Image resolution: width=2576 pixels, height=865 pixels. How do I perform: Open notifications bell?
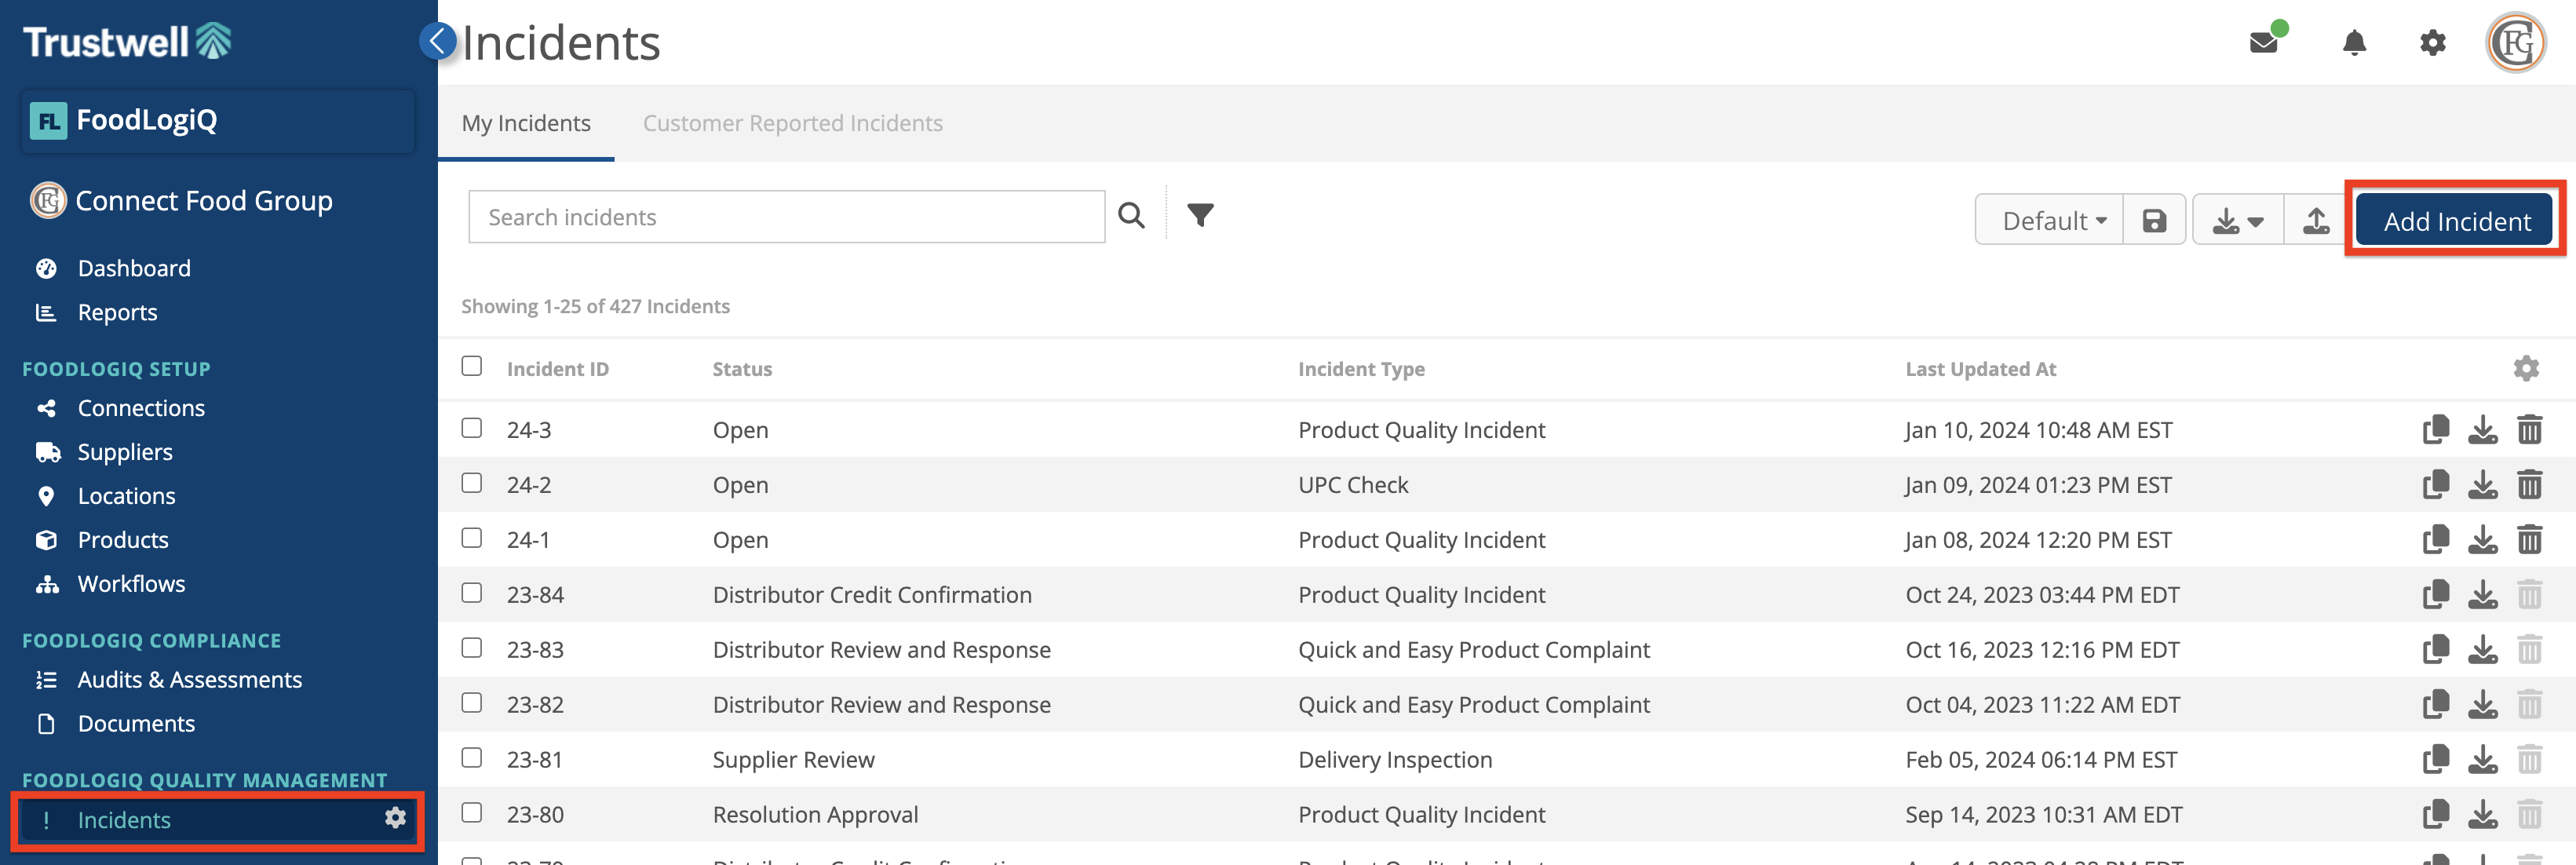(2354, 43)
